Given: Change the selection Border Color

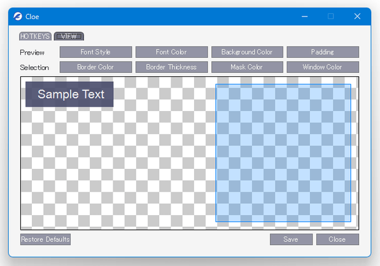Looking at the screenshot, I should click(95, 67).
